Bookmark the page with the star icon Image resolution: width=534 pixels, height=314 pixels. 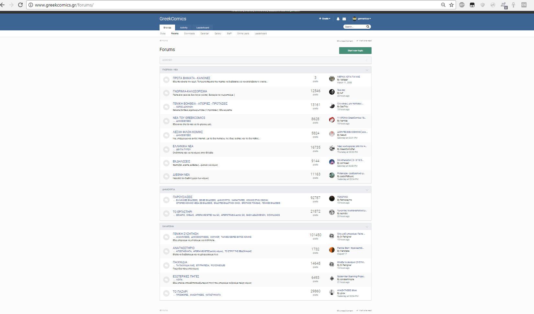click(451, 5)
